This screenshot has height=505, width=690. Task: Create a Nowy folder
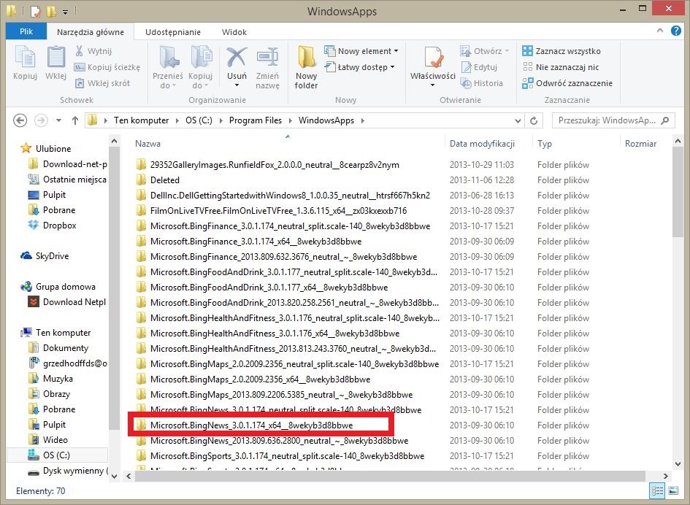coord(306,67)
